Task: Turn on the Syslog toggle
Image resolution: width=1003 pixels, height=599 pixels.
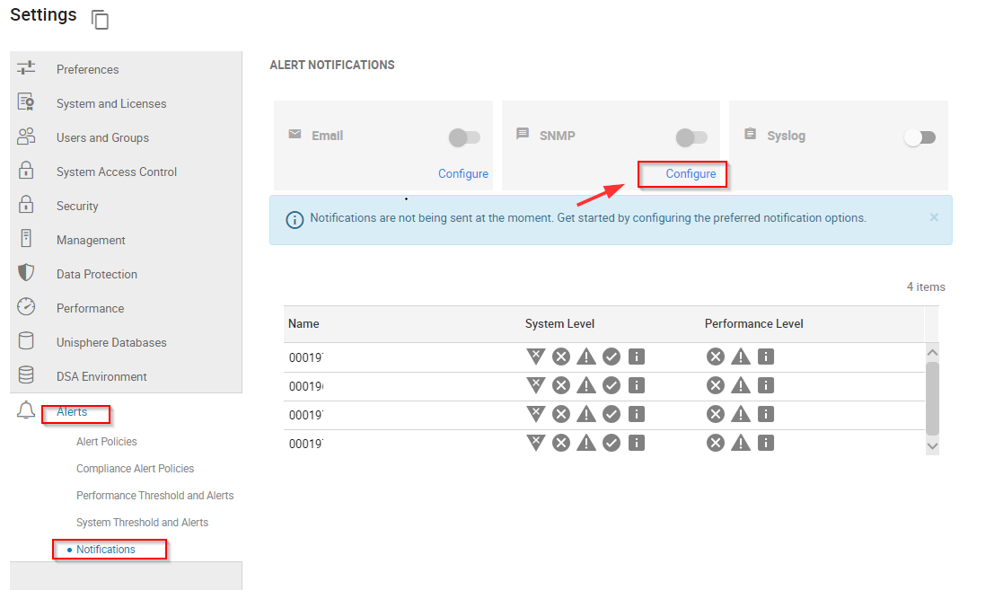Action: [919, 137]
